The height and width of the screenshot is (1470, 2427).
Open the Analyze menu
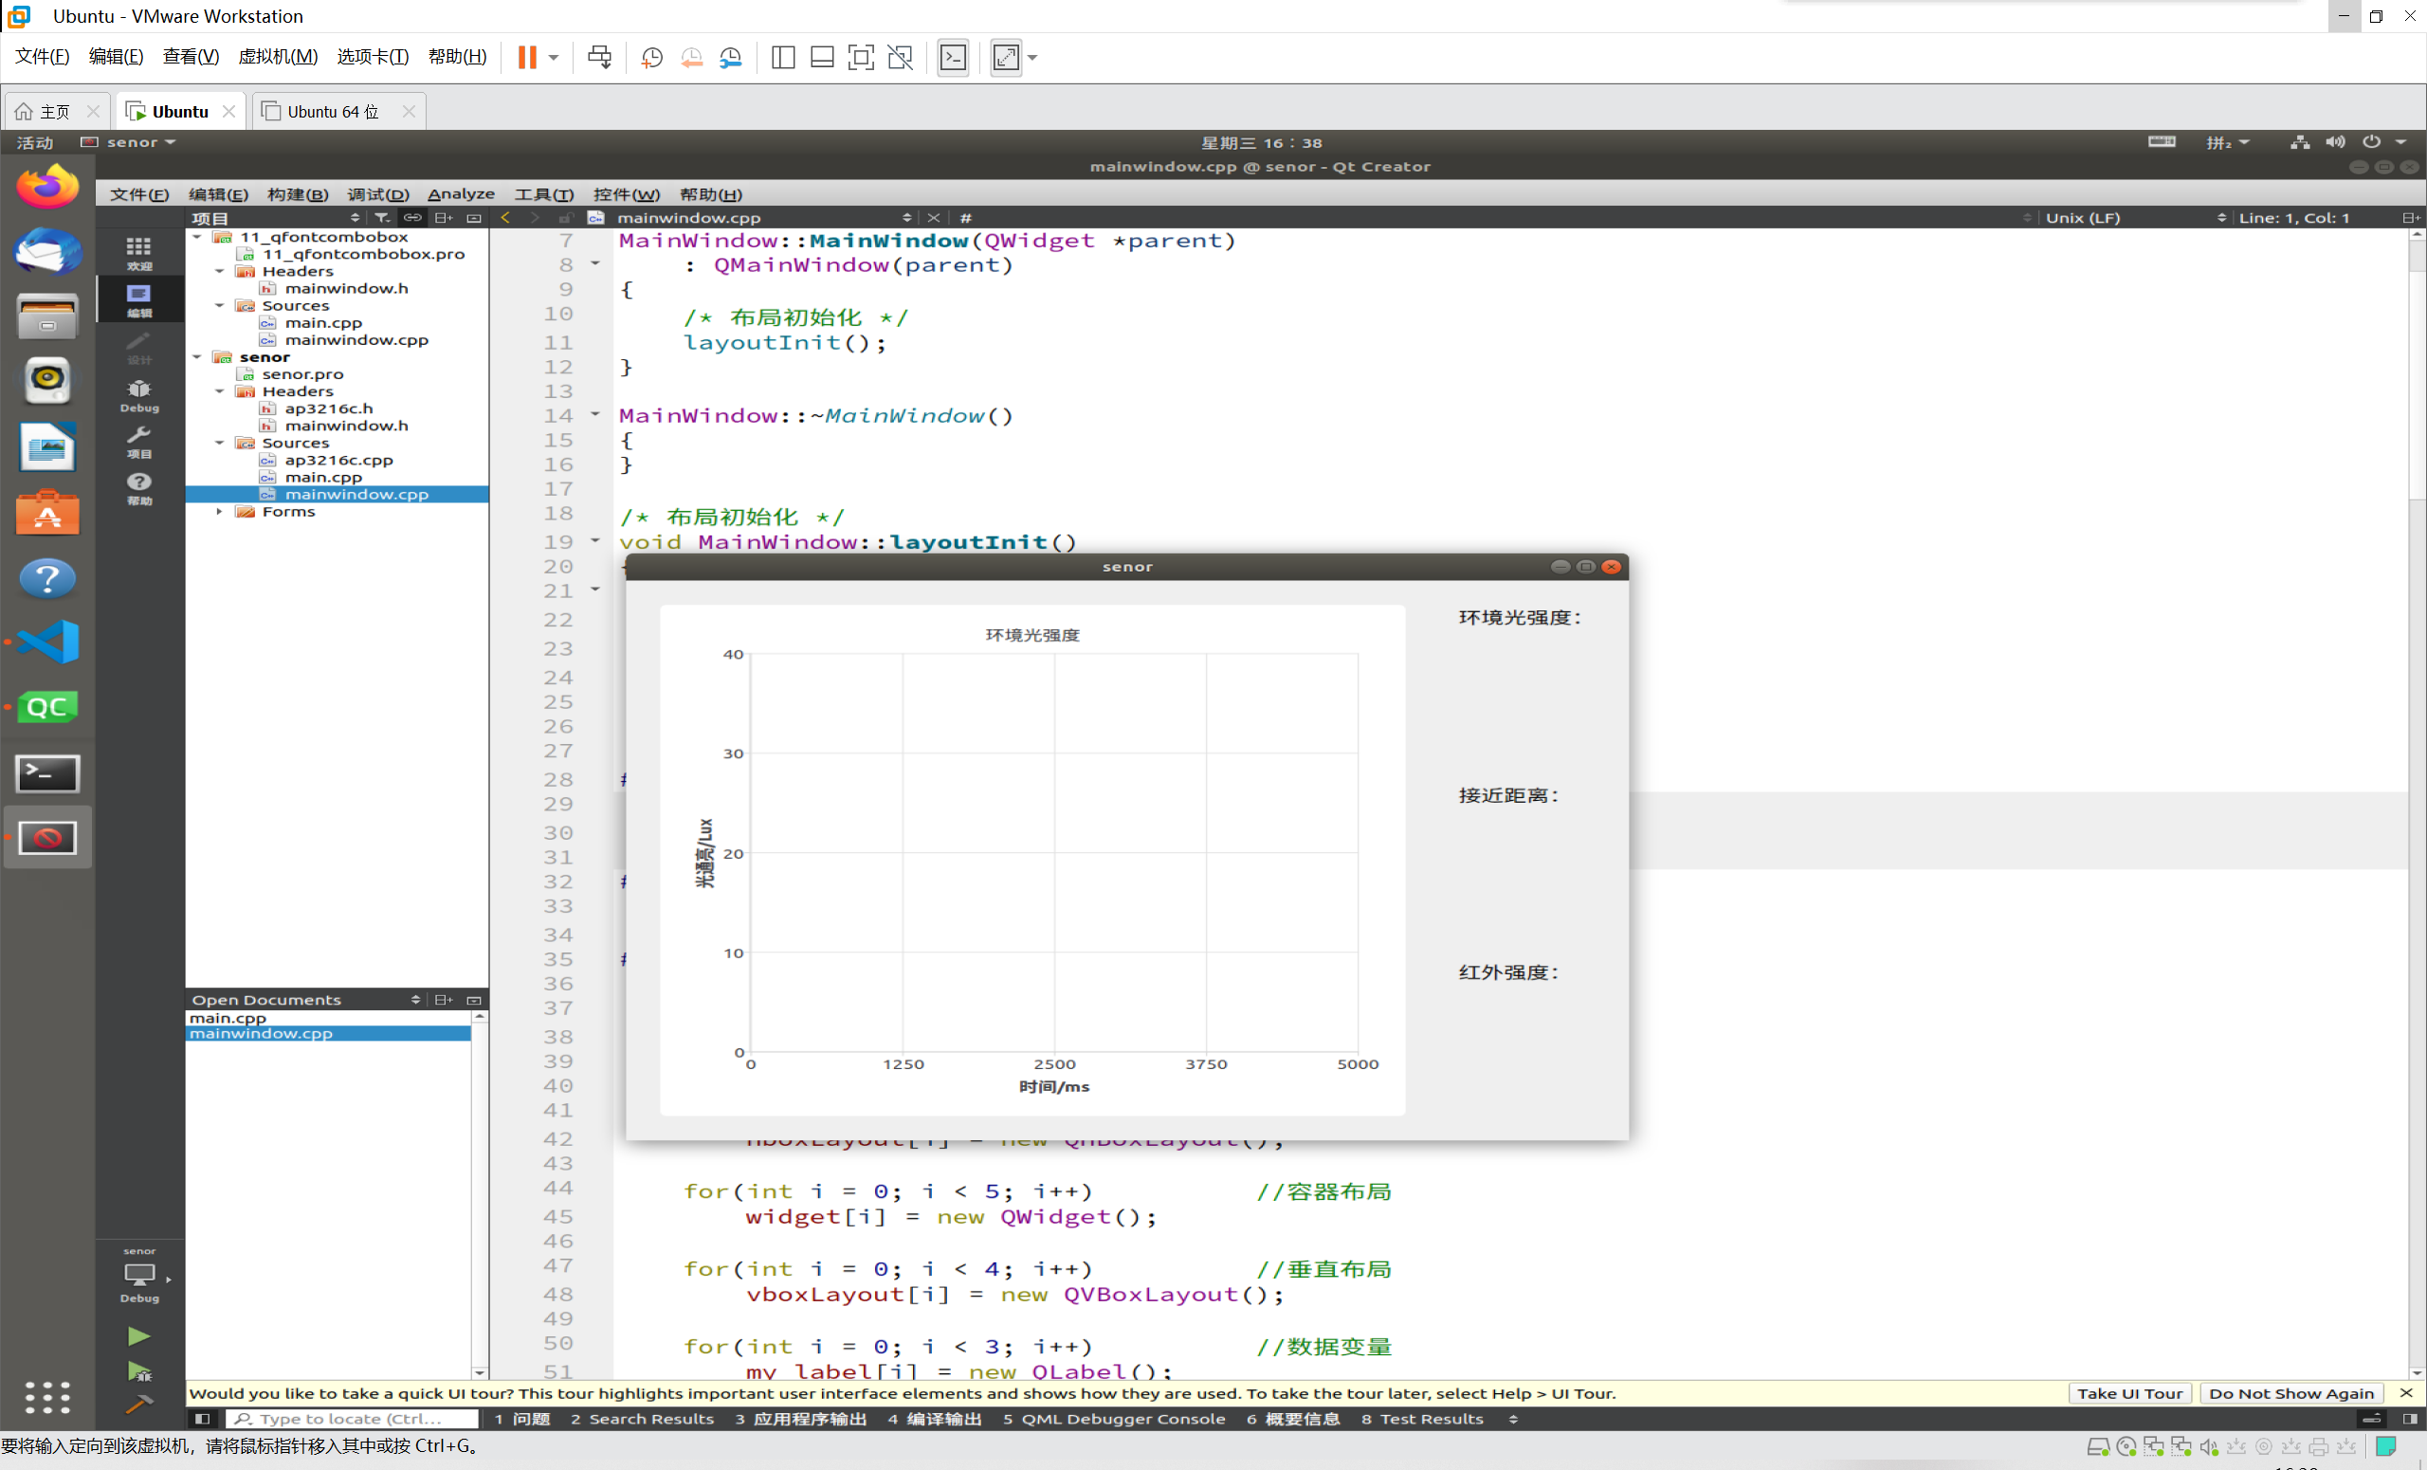460,194
